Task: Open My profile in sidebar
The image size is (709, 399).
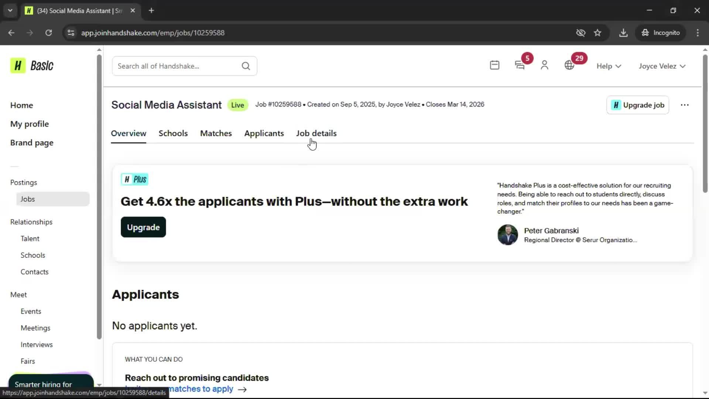Action: point(30,124)
